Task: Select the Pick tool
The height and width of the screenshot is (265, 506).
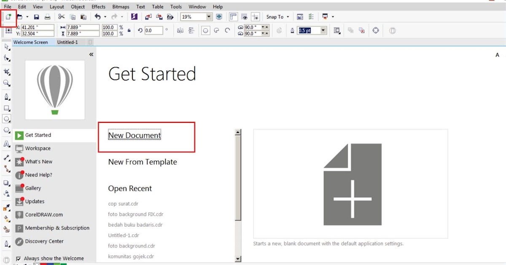Action: tap(6, 47)
